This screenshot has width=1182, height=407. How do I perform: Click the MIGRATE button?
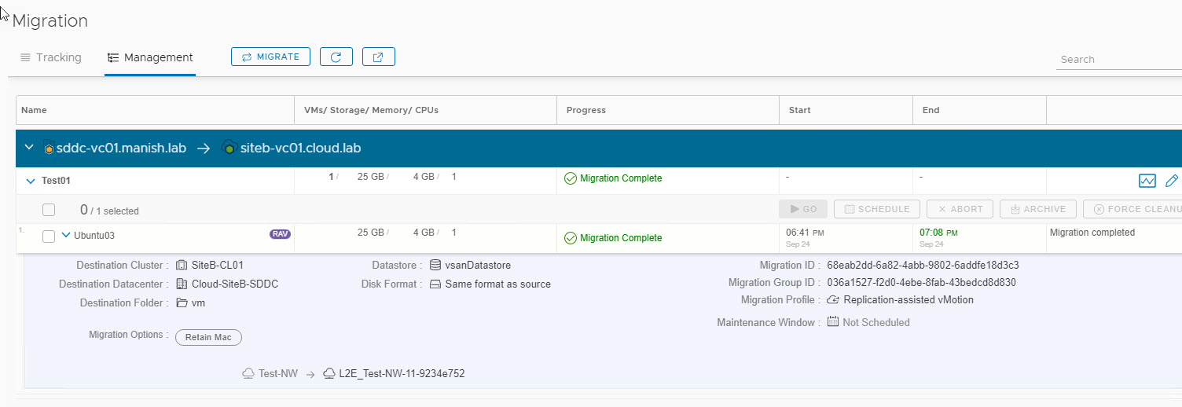click(x=270, y=57)
